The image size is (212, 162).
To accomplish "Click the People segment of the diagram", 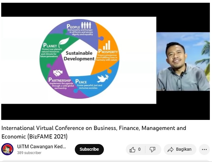I will point(80,31).
